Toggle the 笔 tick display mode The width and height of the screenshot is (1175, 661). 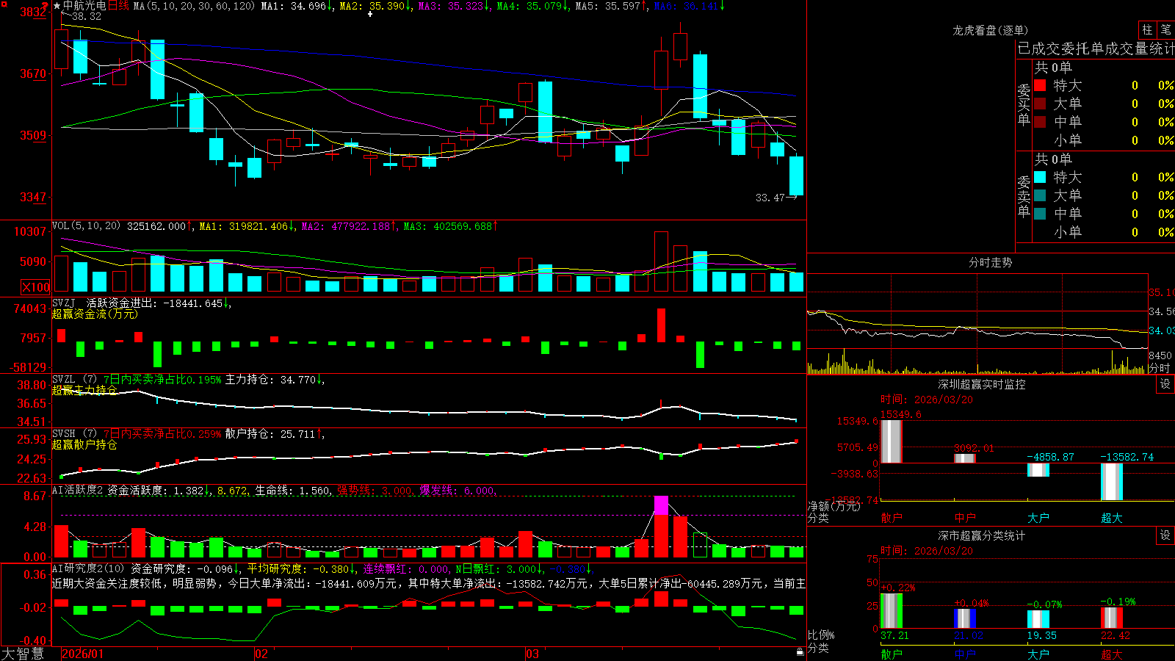[x=1165, y=29]
